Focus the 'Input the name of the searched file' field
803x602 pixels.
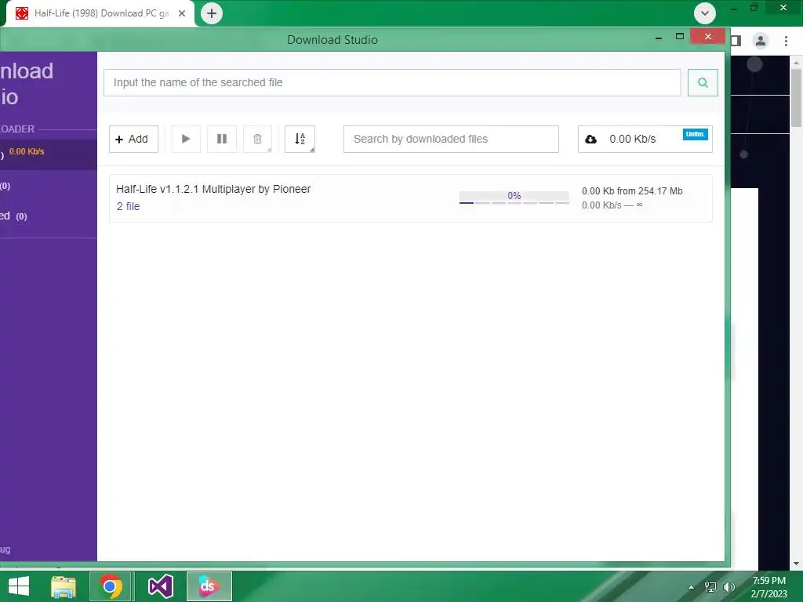(392, 82)
